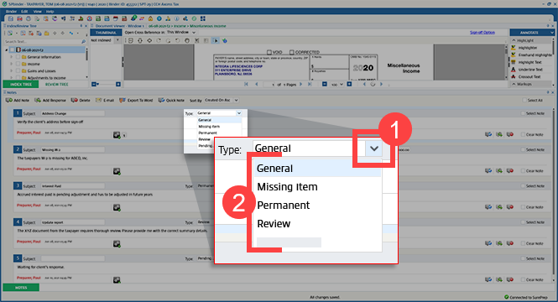Open the Not Indexed dropdown
The width and height of the screenshot is (558, 302).
[x=117, y=40]
